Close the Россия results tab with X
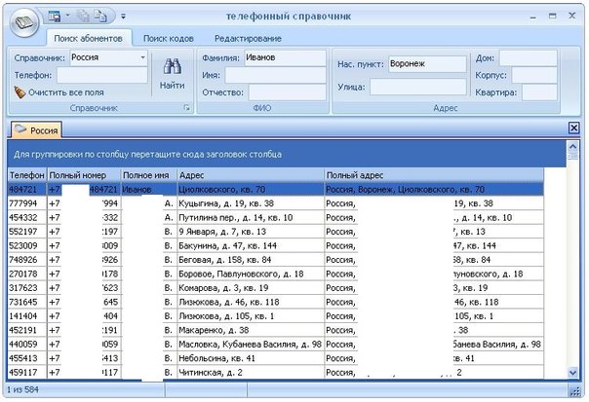The image size is (589, 402). 573,128
